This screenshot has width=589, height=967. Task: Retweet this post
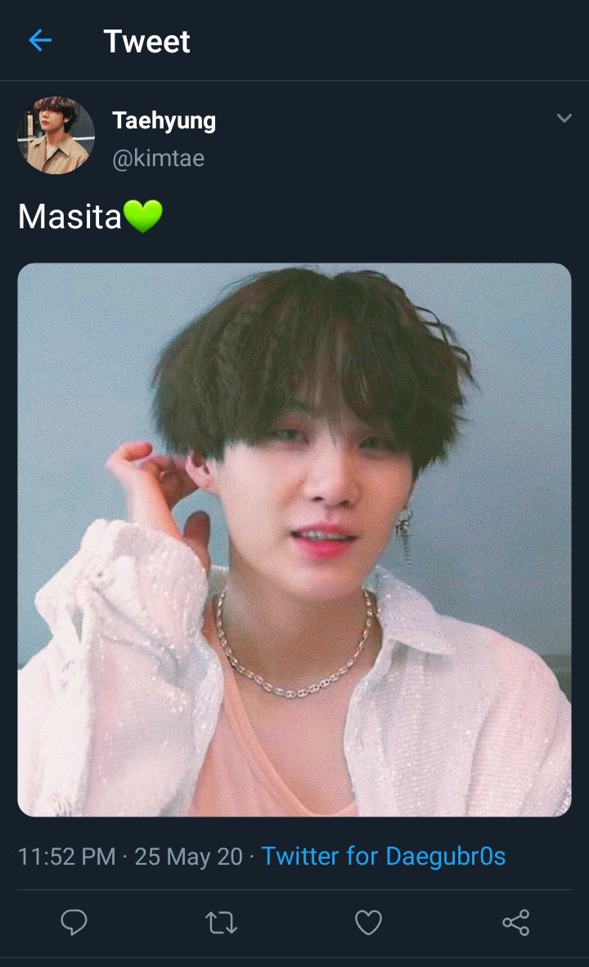[221, 923]
